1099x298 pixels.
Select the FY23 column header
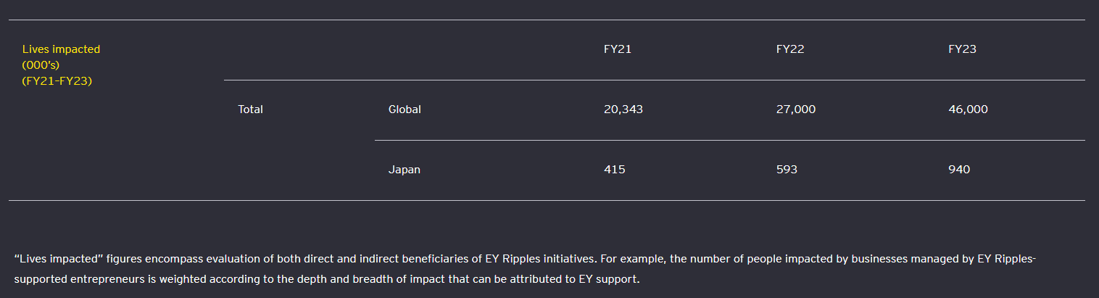click(962, 49)
